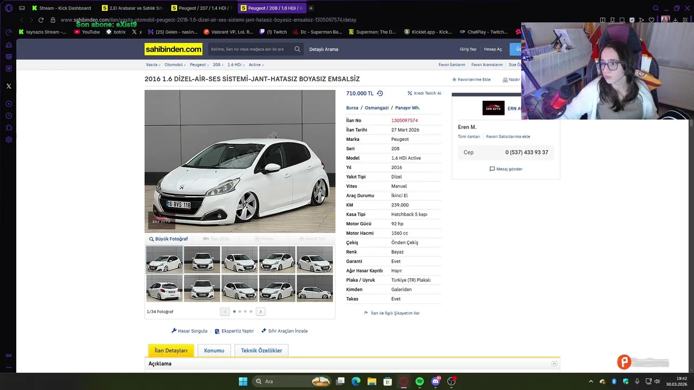
Task: Click Favorilerime Ekle
Action: [x=471, y=80]
